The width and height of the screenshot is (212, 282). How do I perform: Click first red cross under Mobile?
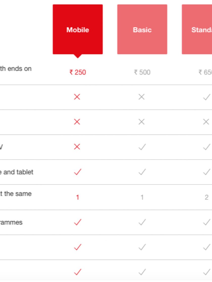pyautogui.click(x=77, y=97)
